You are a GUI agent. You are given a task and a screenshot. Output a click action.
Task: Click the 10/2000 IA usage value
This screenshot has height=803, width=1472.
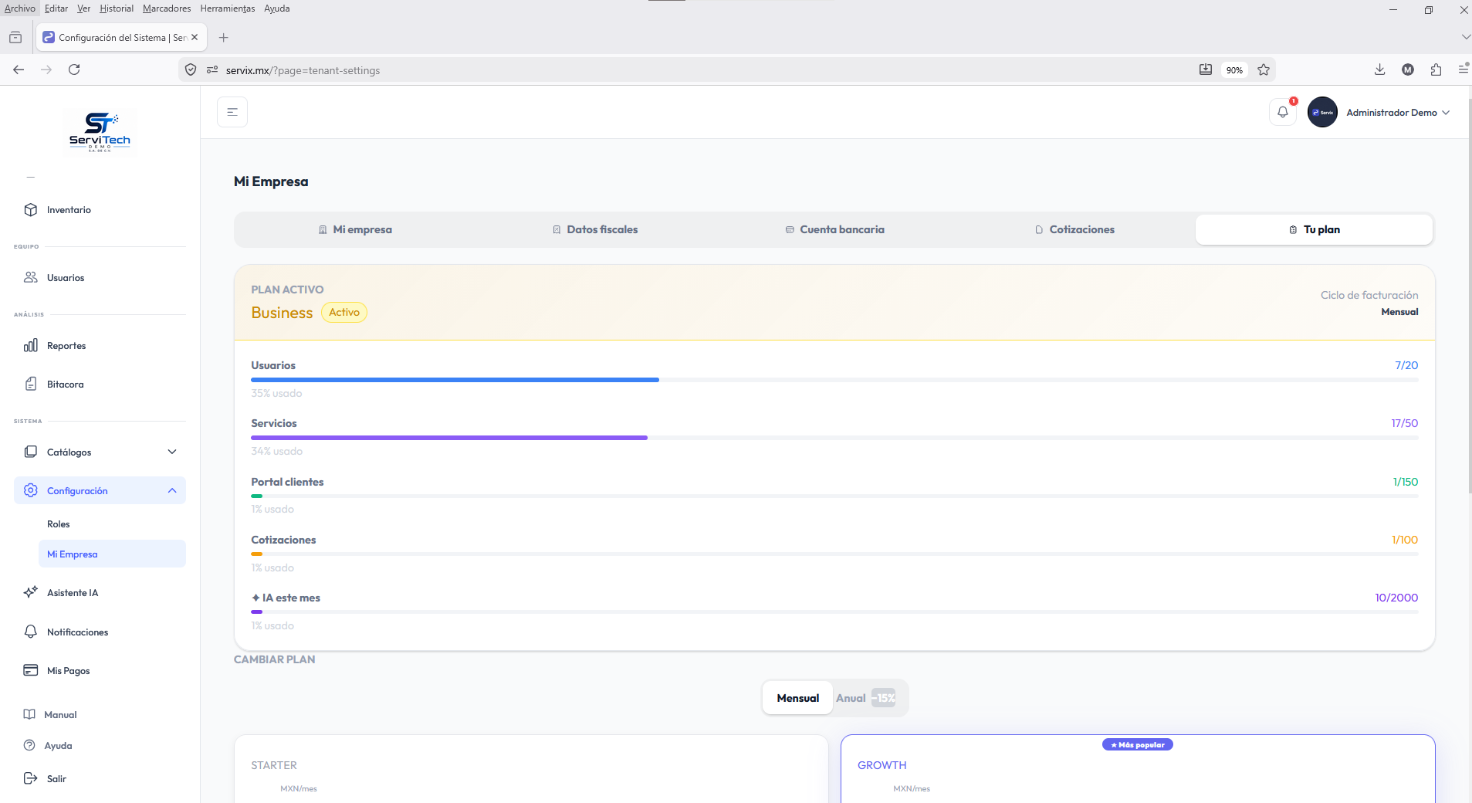click(x=1396, y=598)
